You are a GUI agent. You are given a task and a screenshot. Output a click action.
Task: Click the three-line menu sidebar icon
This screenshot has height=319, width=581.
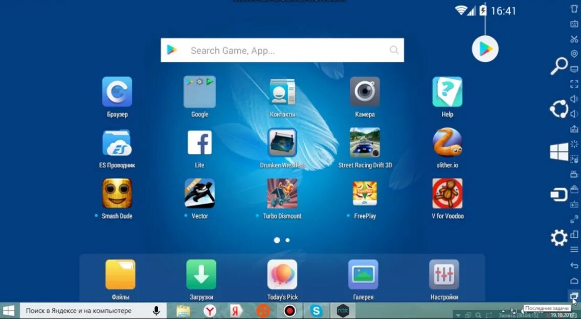pyautogui.click(x=574, y=249)
